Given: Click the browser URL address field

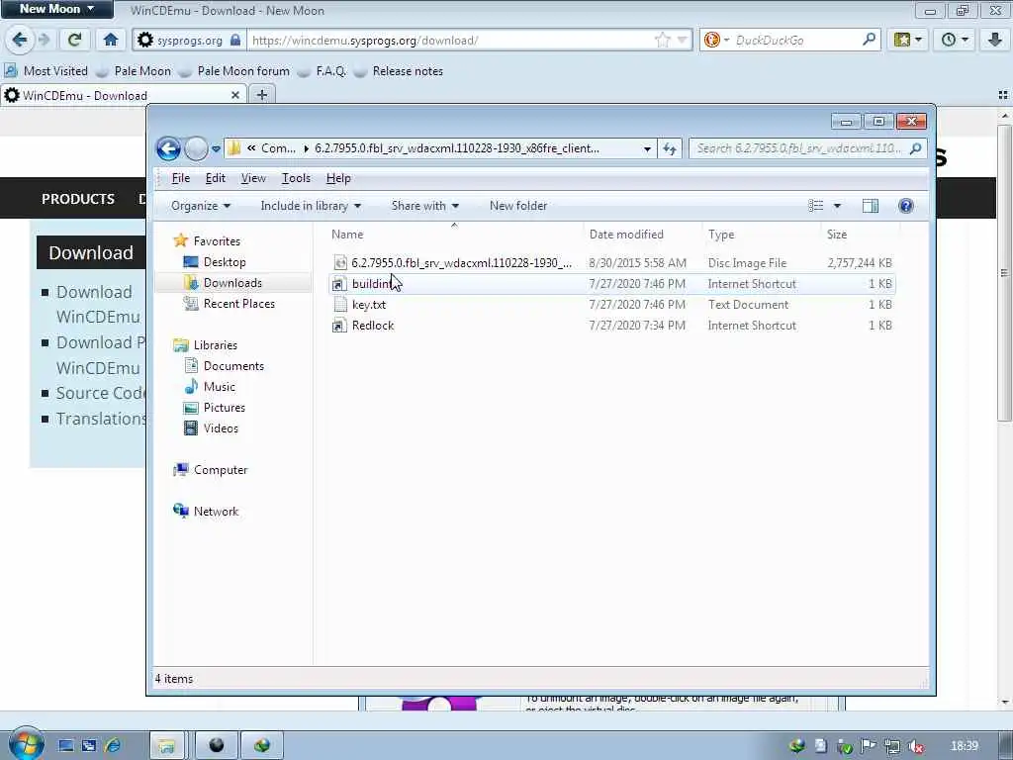Looking at the screenshot, I should pos(450,40).
